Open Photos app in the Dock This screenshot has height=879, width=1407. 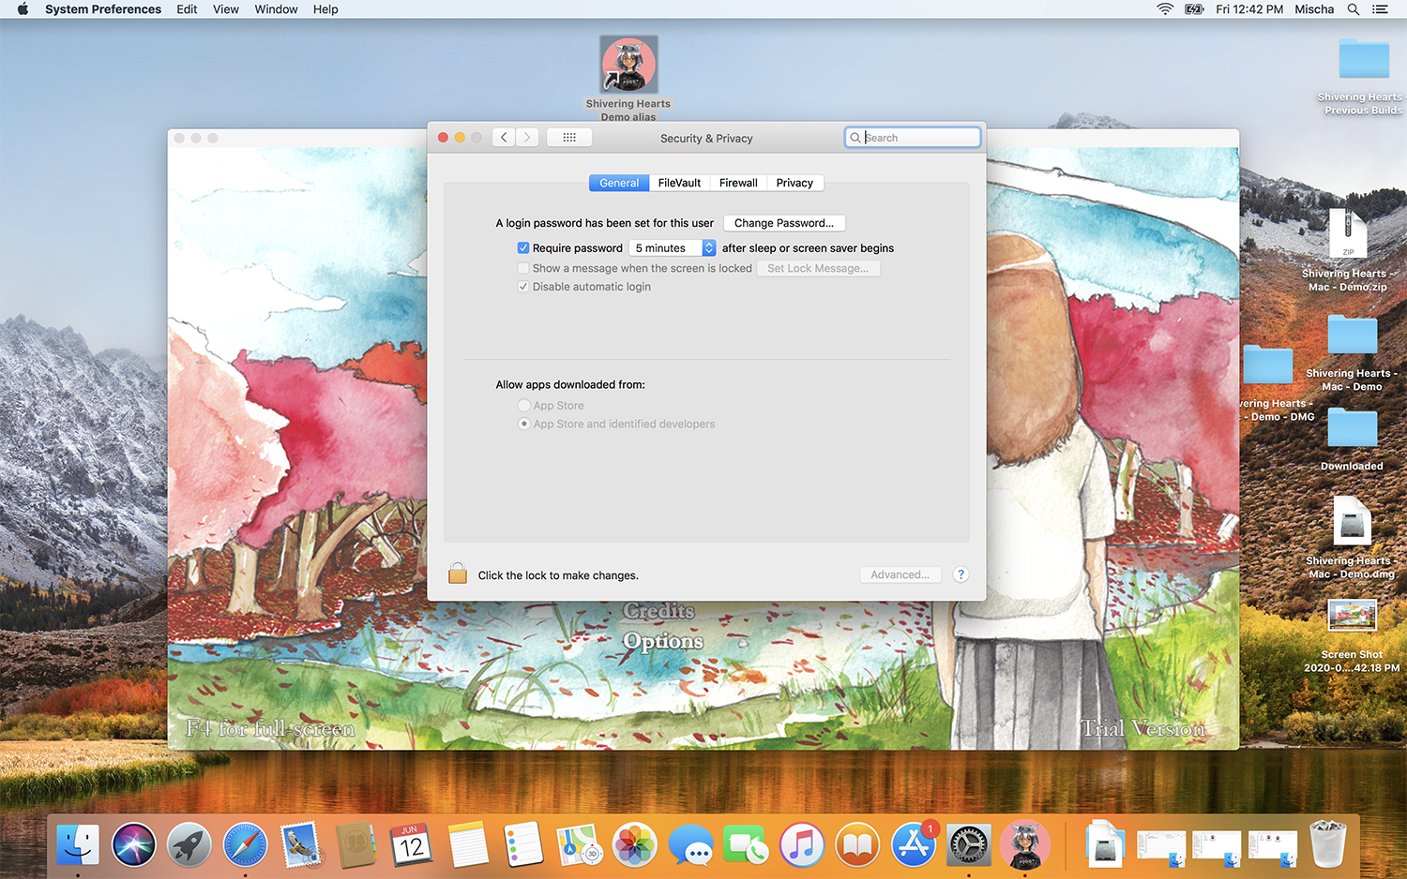coord(635,845)
